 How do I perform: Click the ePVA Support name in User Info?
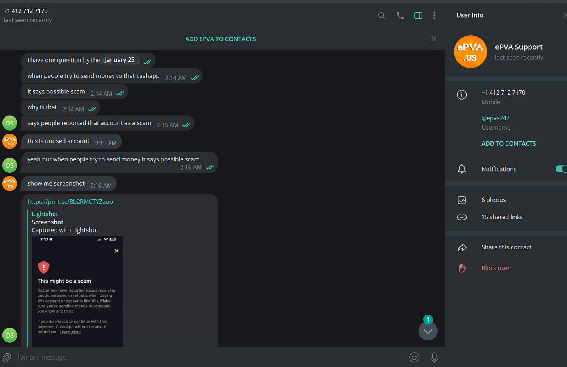pyautogui.click(x=519, y=47)
